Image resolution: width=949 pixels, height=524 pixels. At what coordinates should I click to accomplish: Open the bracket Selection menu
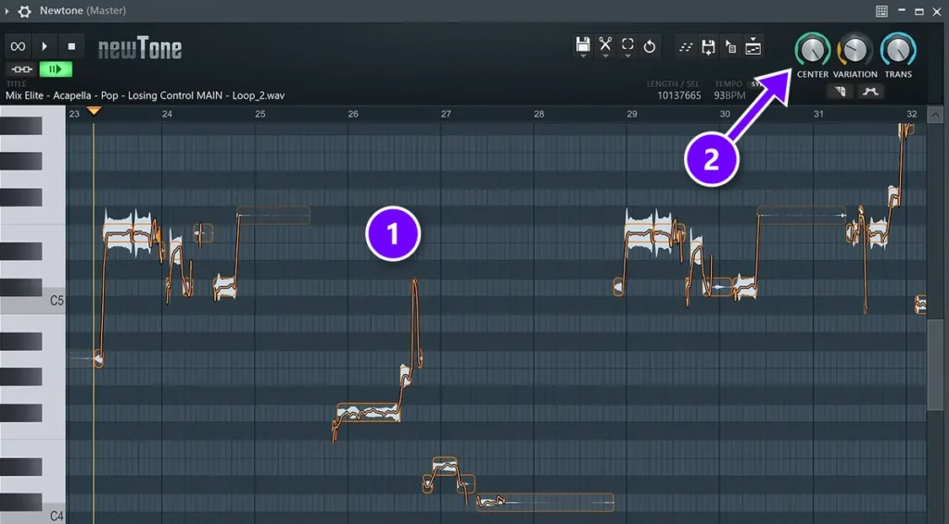(627, 45)
